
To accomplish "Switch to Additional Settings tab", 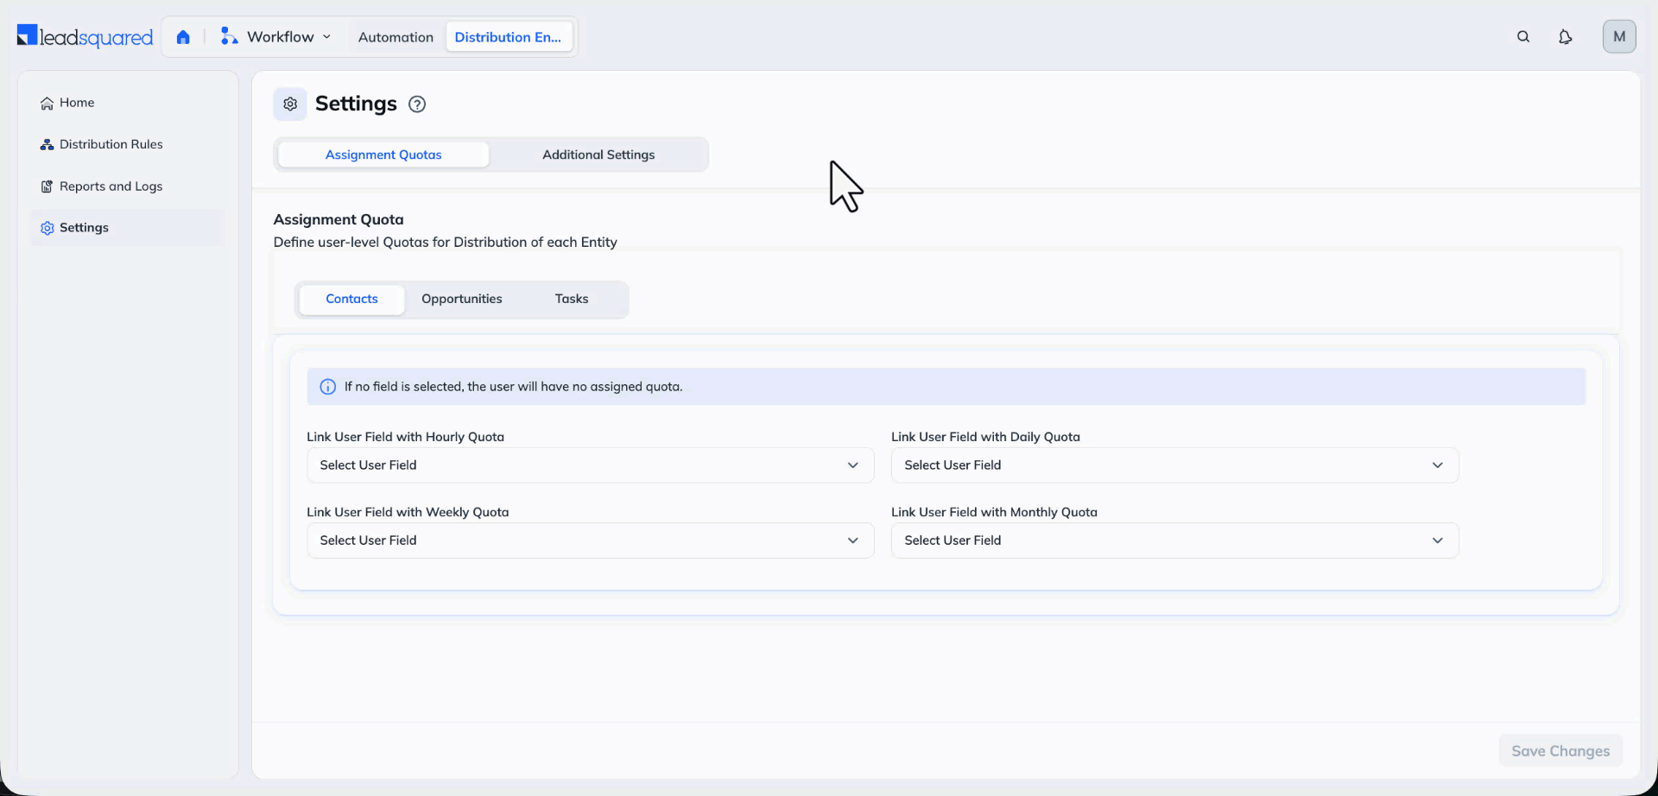I will (598, 155).
